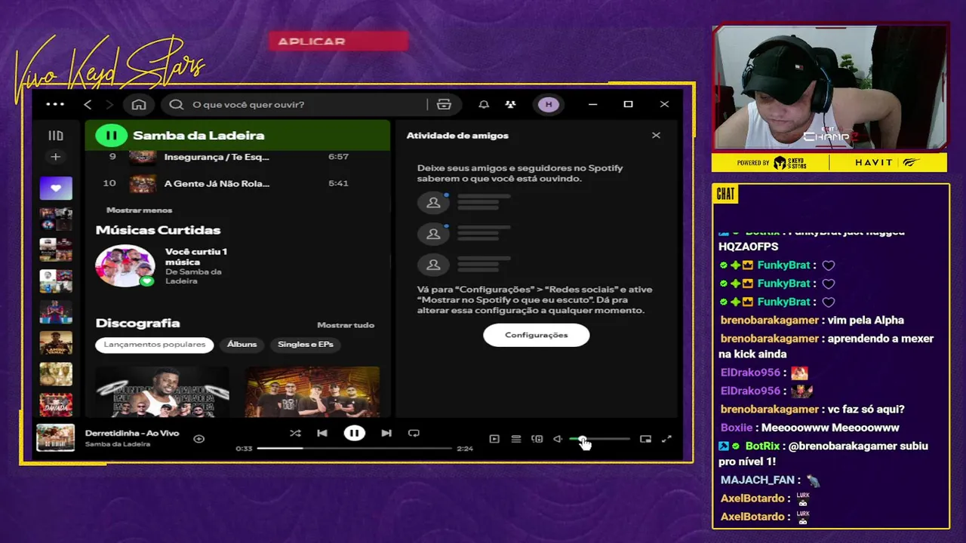Open the miniplayer icon
This screenshot has width=966, height=543.
point(645,439)
